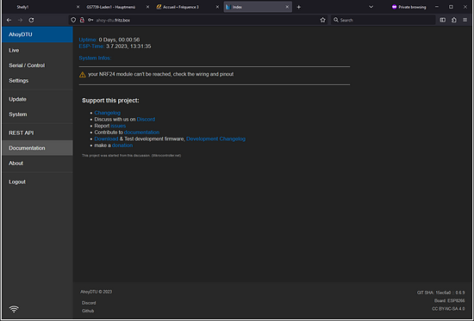Image resolution: width=474 pixels, height=321 pixels.
Task: Open the About page
Action: tap(37, 163)
